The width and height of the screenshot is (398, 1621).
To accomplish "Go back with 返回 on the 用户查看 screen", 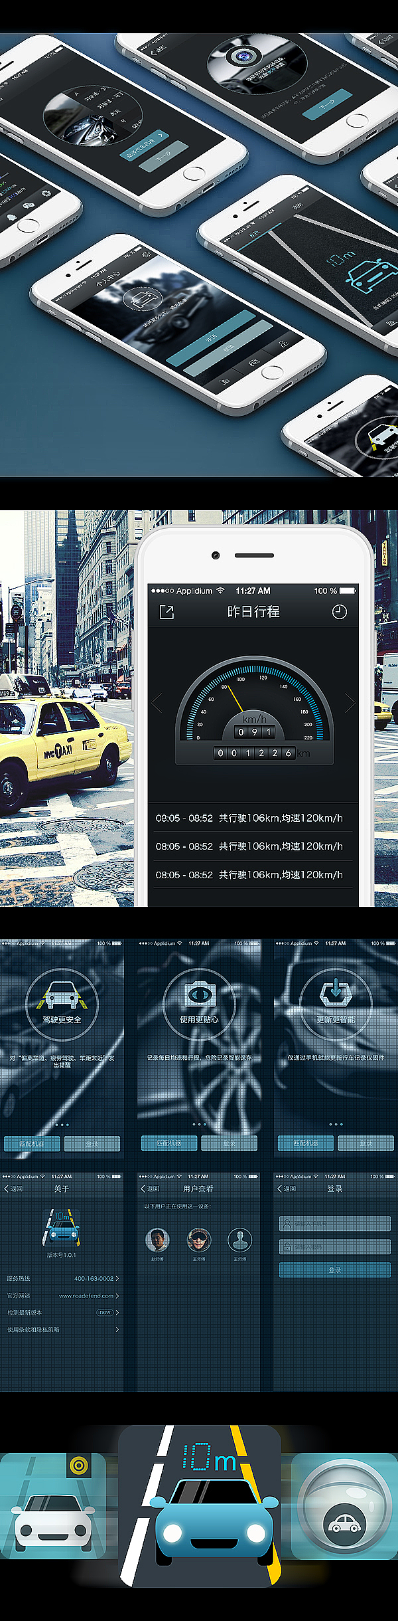I will 150,1189.
